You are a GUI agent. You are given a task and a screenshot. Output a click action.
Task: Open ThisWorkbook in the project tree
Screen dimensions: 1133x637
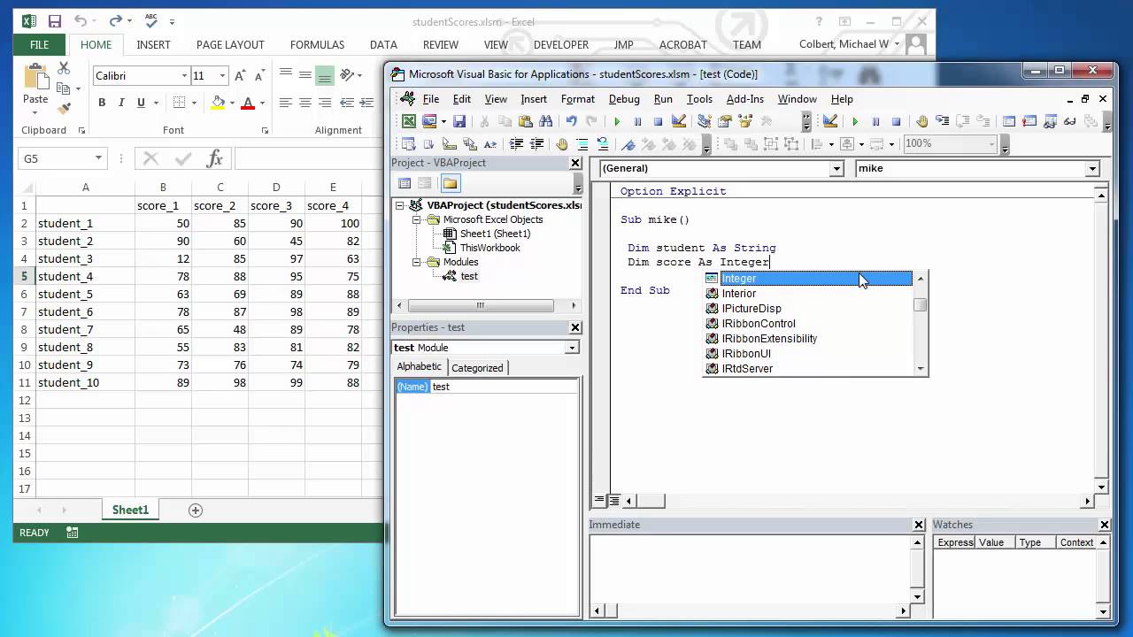(x=489, y=248)
